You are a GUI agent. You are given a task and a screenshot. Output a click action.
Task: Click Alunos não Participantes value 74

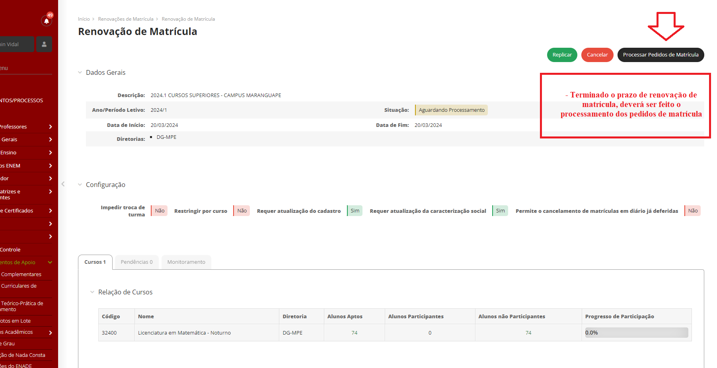[528, 333]
